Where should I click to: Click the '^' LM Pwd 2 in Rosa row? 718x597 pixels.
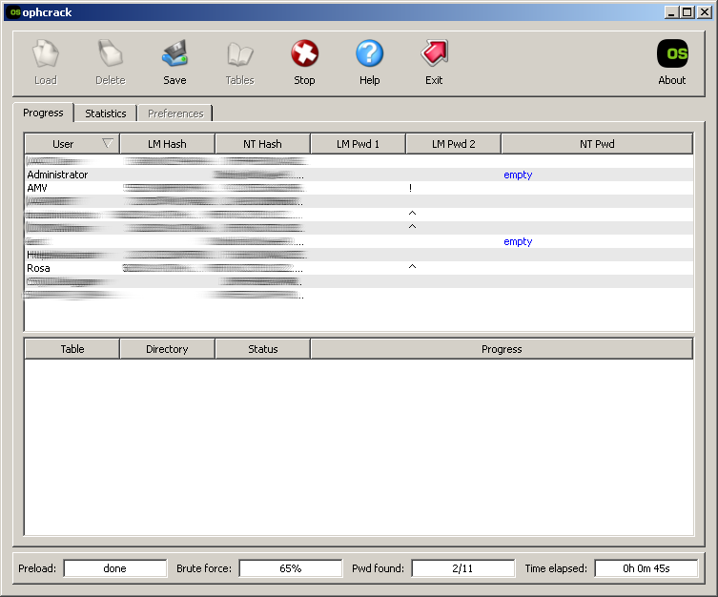pyautogui.click(x=412, y=266)
